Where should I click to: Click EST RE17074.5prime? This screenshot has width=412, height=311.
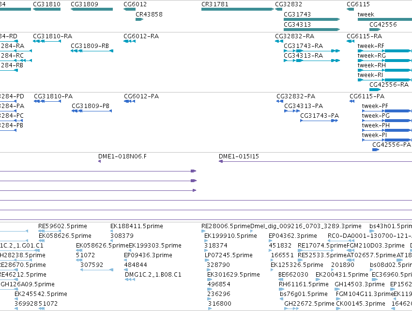point(322,246)
